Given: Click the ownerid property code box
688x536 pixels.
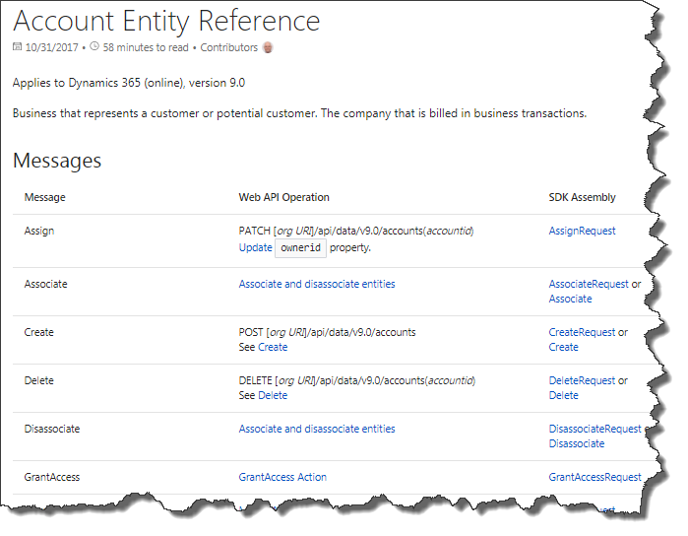Looking at the screenshot, I should point(299,248).
